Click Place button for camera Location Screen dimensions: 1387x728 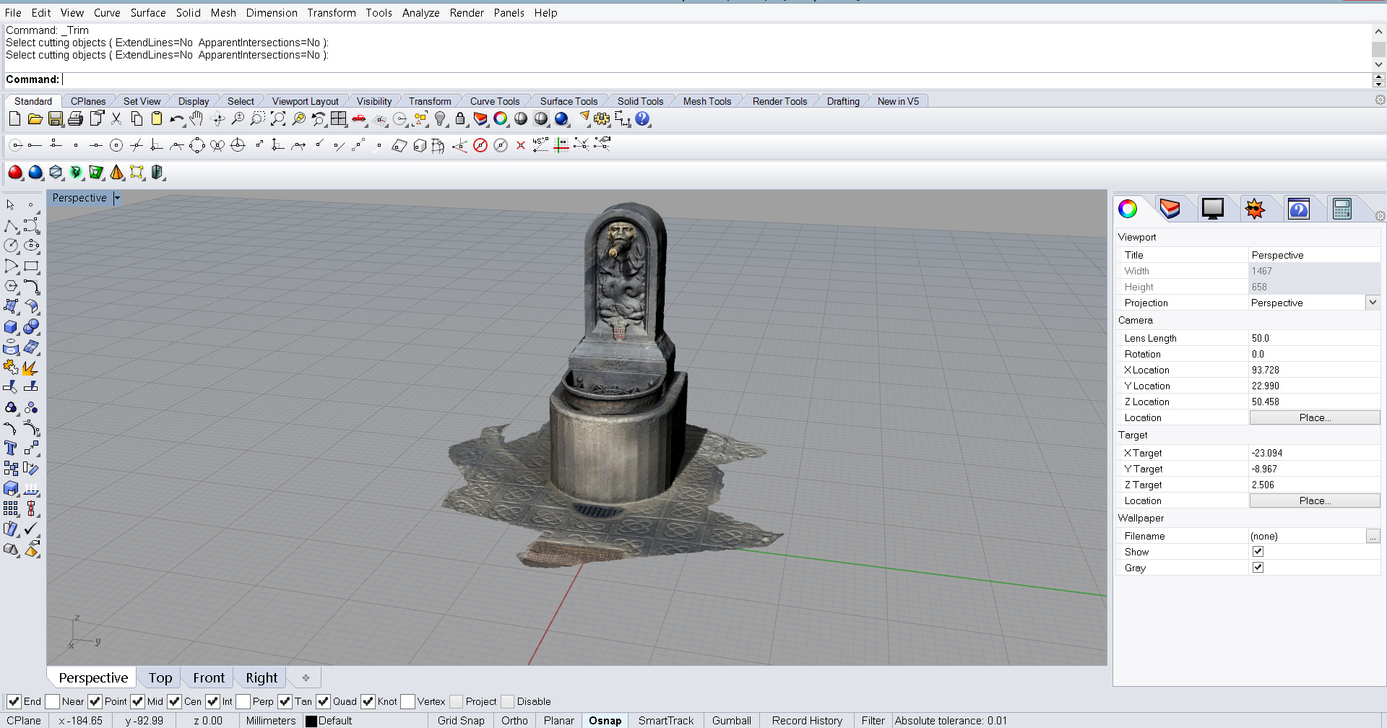(1314, 417)
